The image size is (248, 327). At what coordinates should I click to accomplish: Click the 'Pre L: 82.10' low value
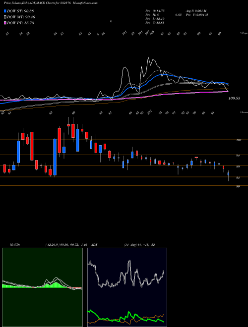pyautogui.click(x=155, y=19)
